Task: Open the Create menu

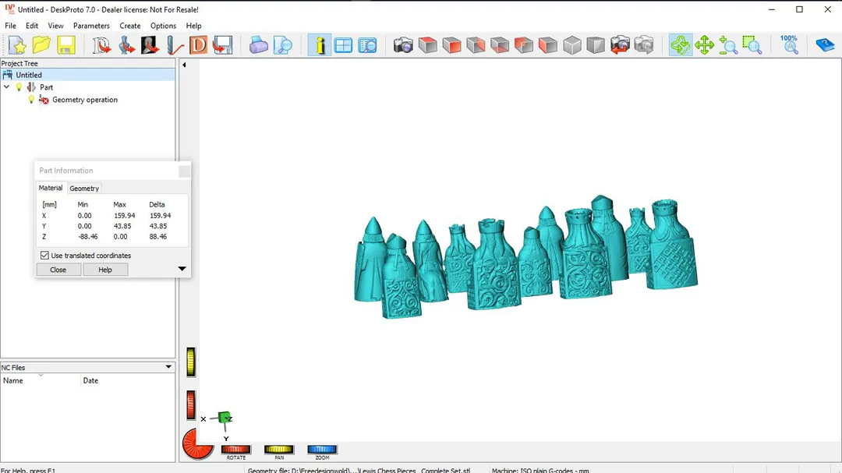Action: [x=130, y=26]
